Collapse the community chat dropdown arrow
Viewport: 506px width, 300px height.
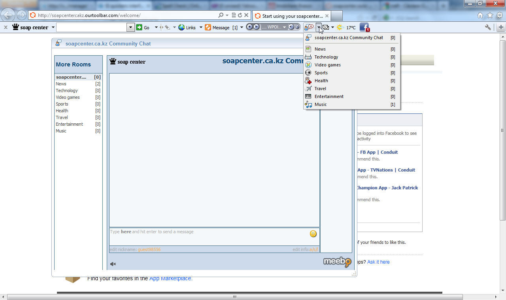(319, 27)
